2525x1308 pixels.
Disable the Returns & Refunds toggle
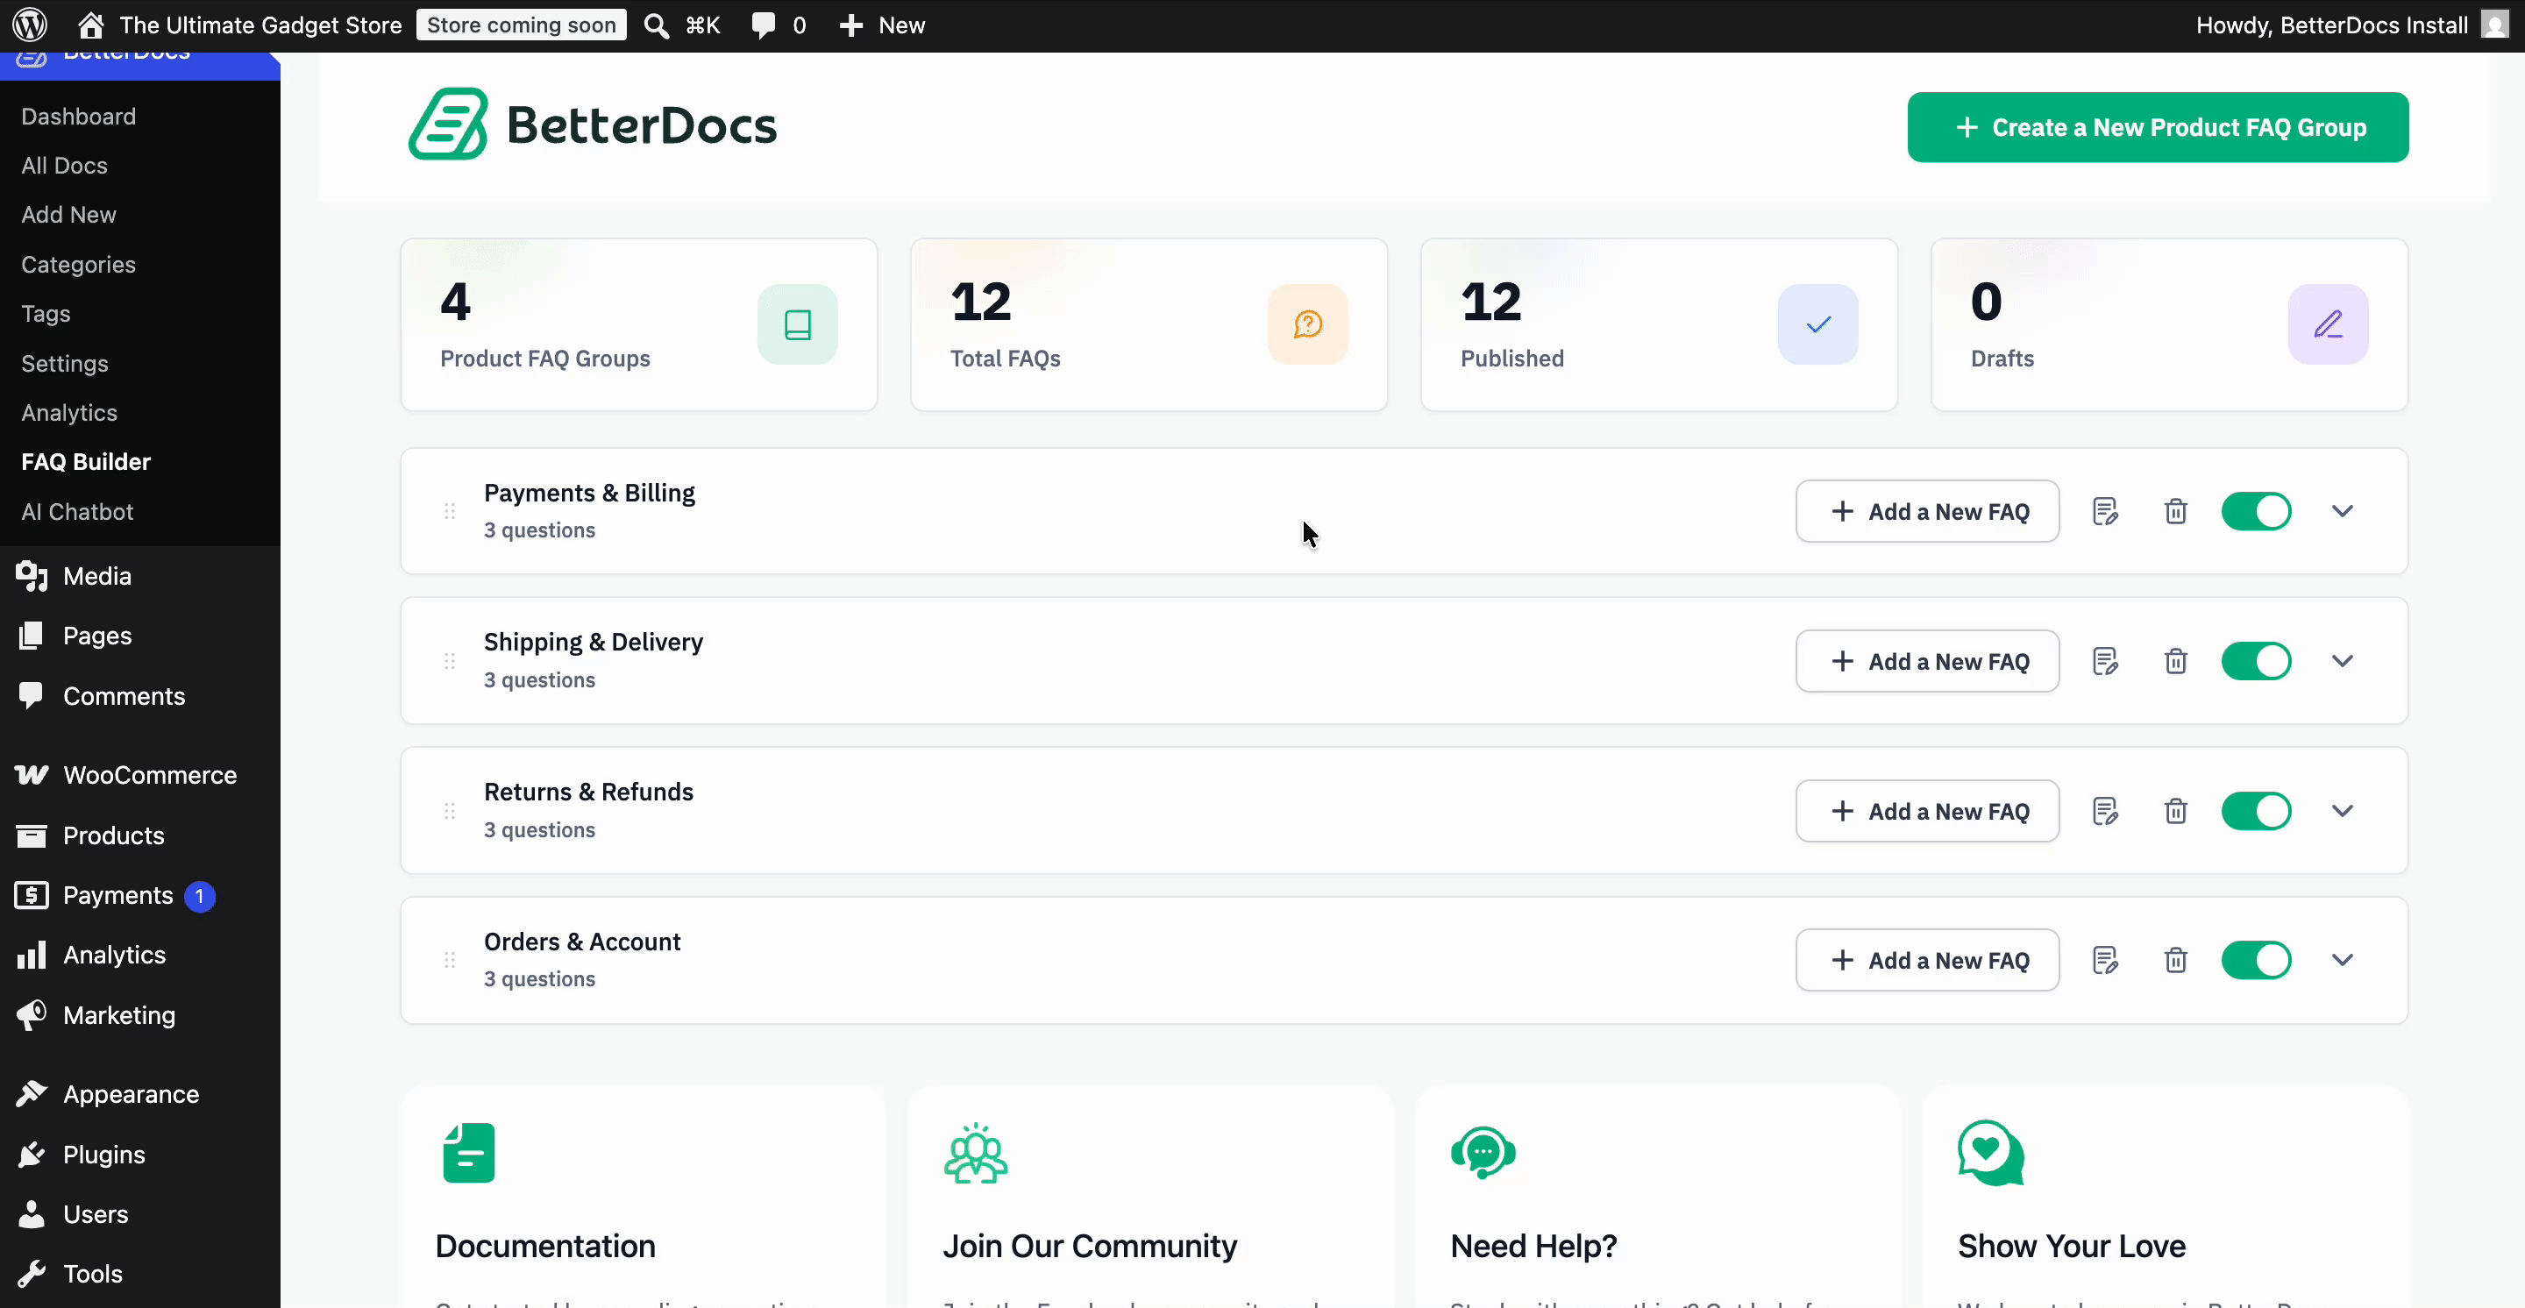[2256, 811]
